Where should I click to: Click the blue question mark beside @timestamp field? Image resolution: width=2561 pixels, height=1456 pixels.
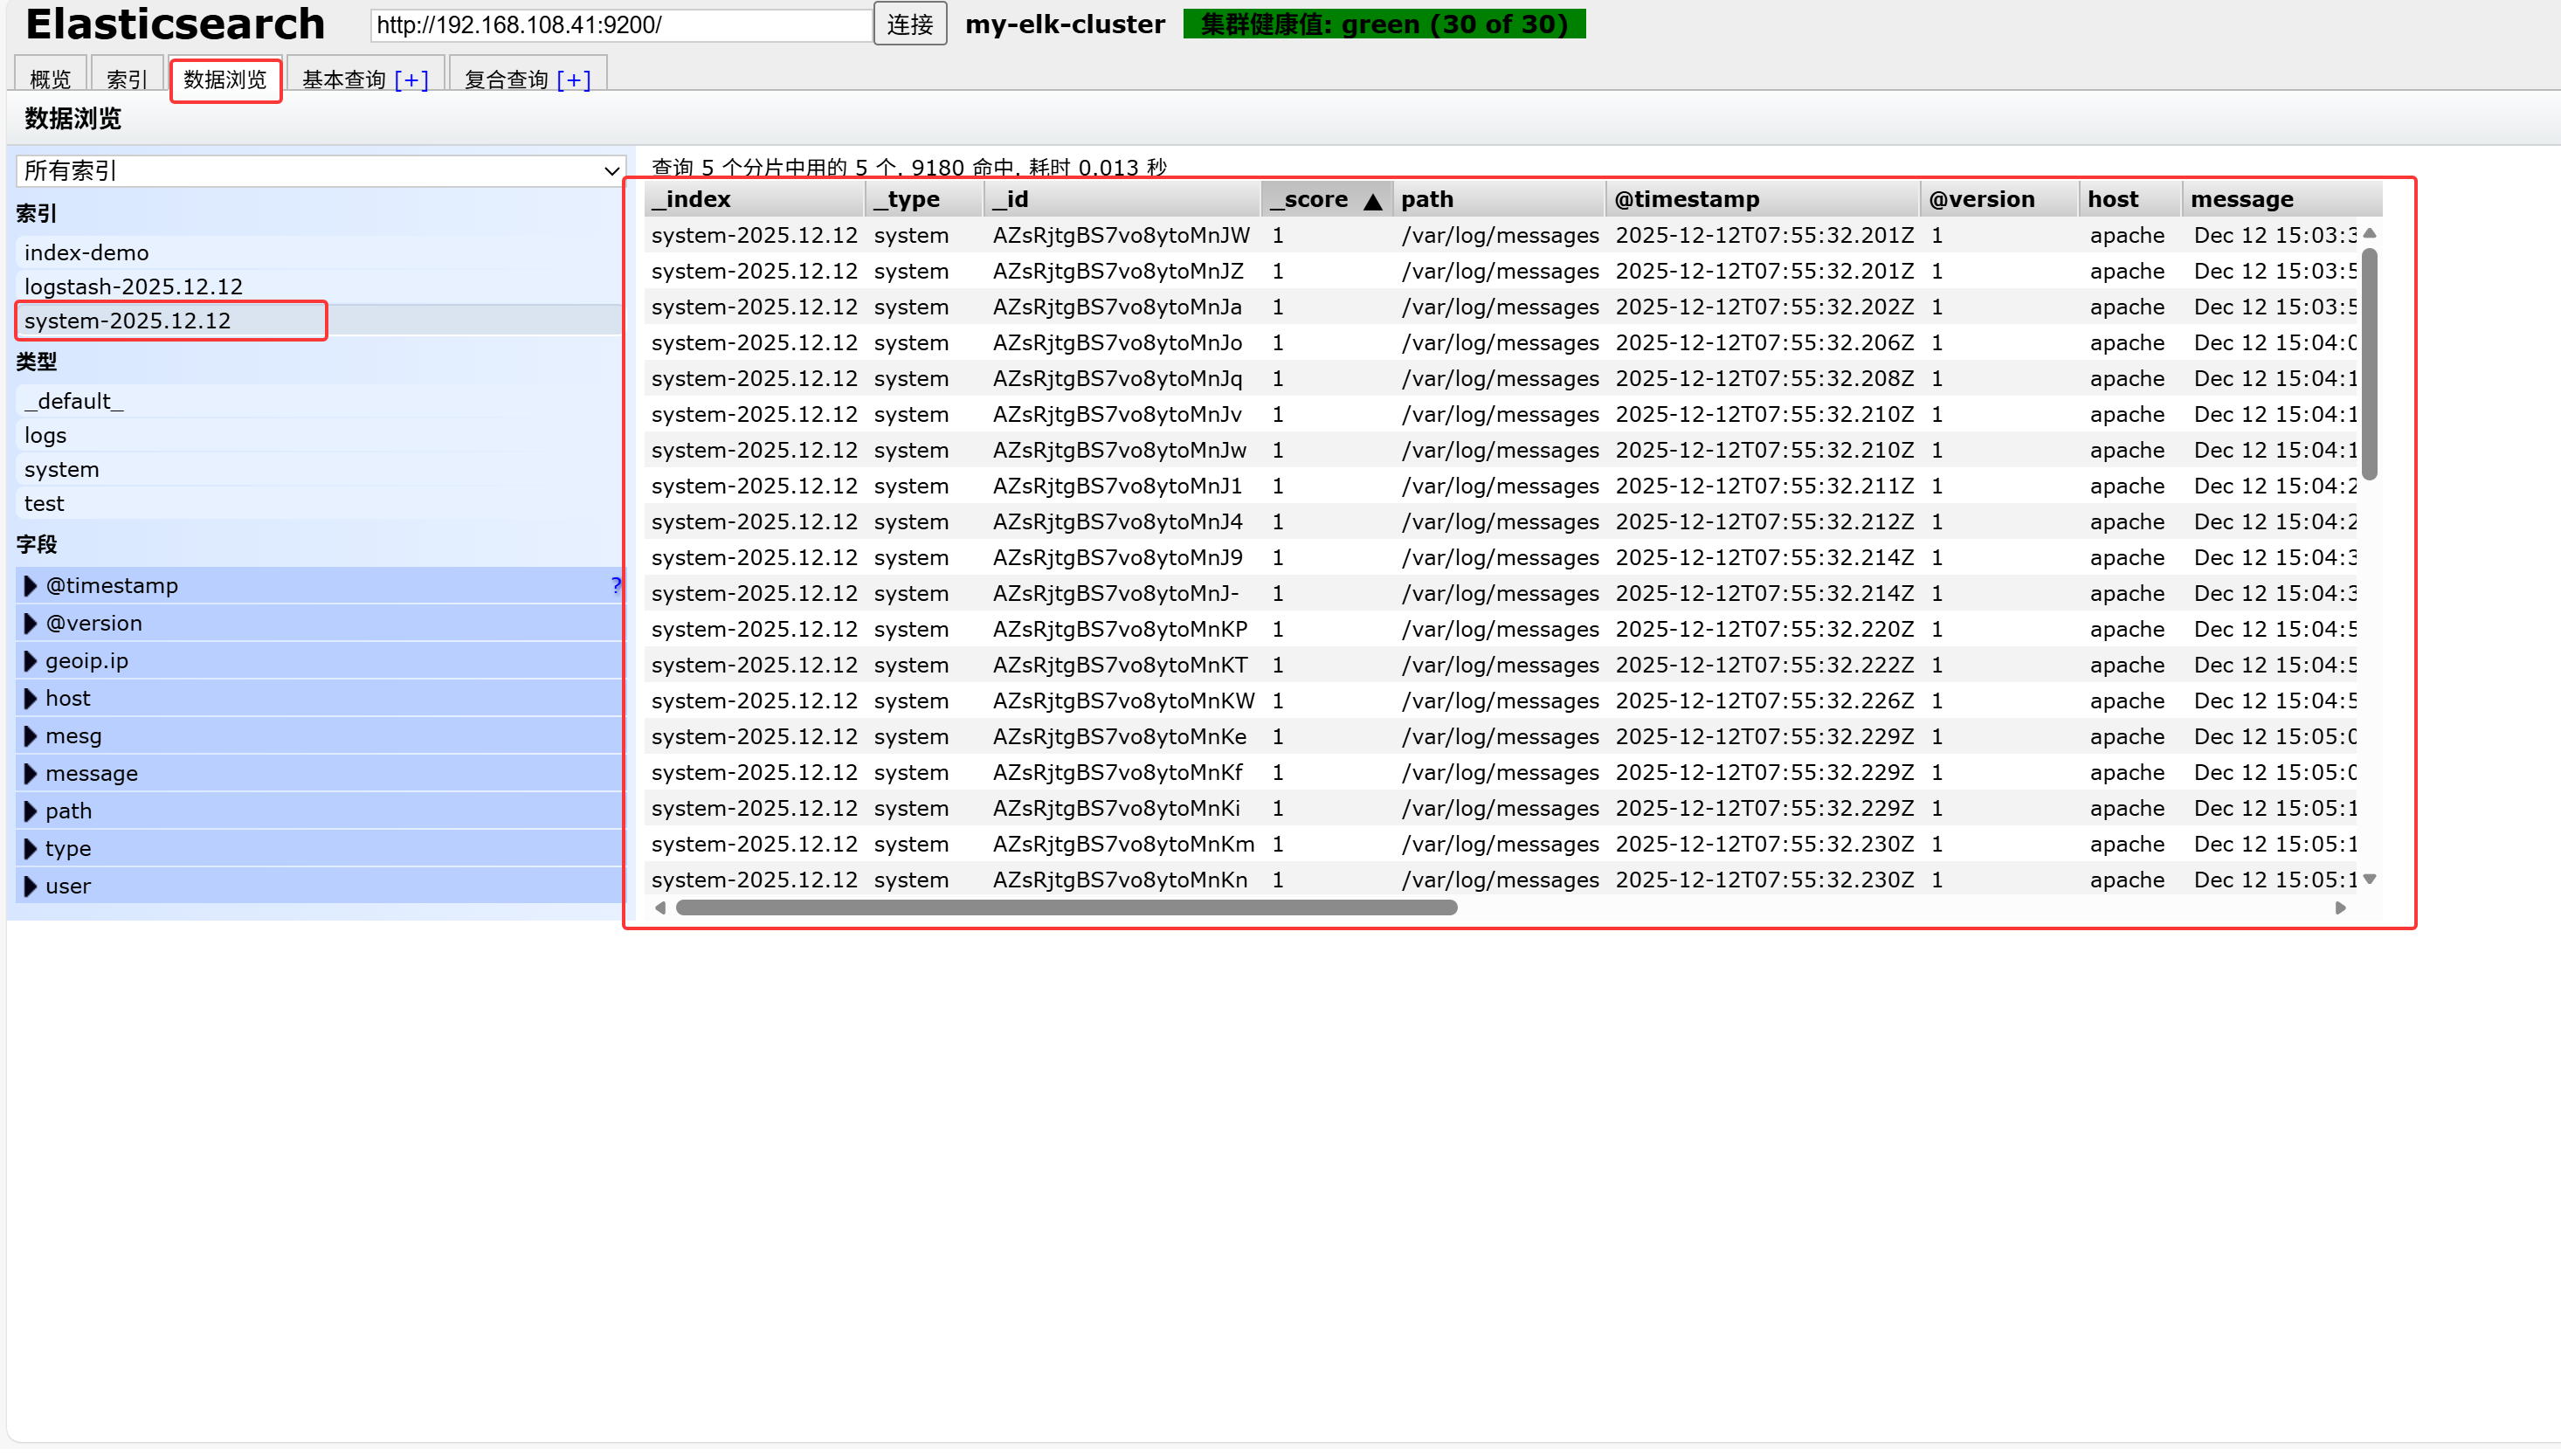(615, 586)
